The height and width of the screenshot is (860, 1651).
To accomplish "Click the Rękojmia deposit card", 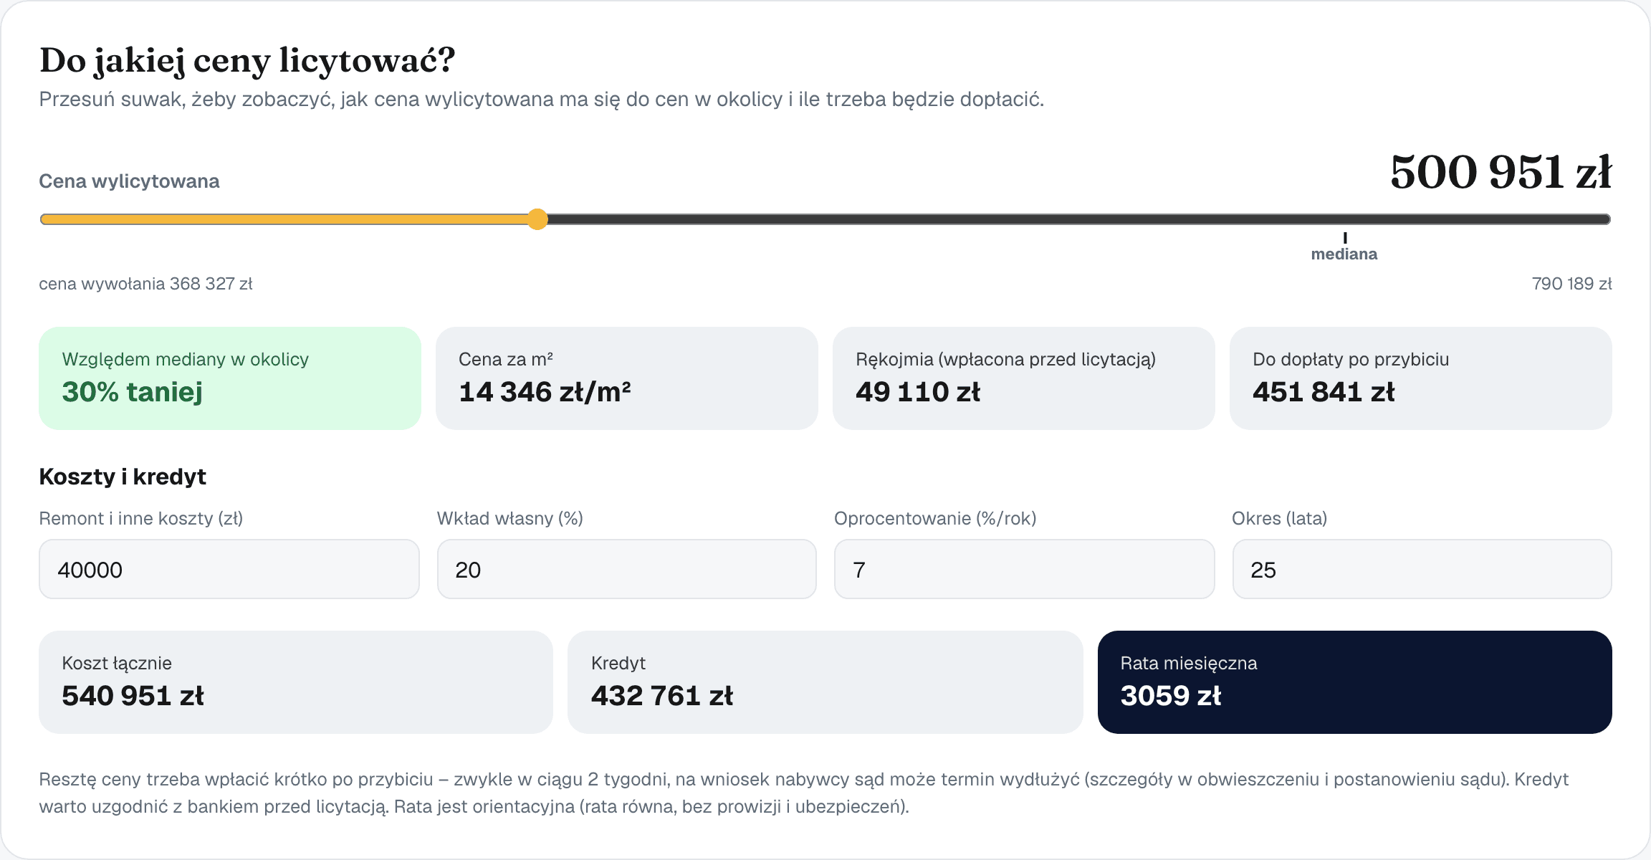I will (1024, 378).
